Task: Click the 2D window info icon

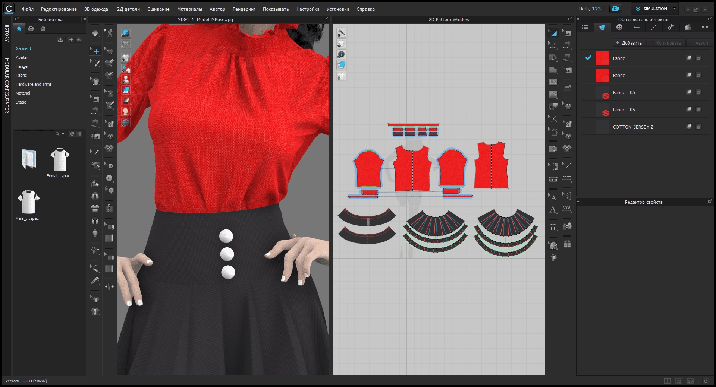Action: tap(341, 54)
